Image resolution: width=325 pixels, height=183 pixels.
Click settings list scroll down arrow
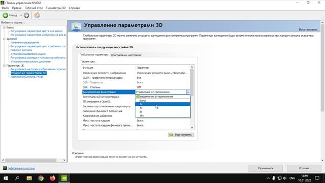[x=192, y=128]
